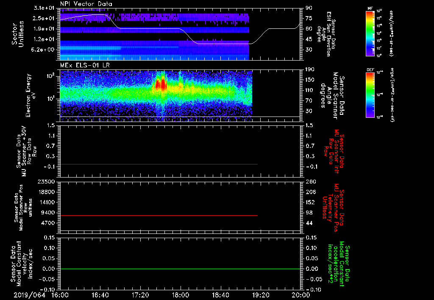Click the red MU Scanner Pos line
The width and height of the screenshot is (434, 300).
tap(159, 215)
